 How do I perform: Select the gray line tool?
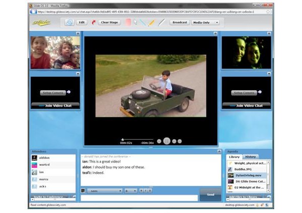click(162, 22)
